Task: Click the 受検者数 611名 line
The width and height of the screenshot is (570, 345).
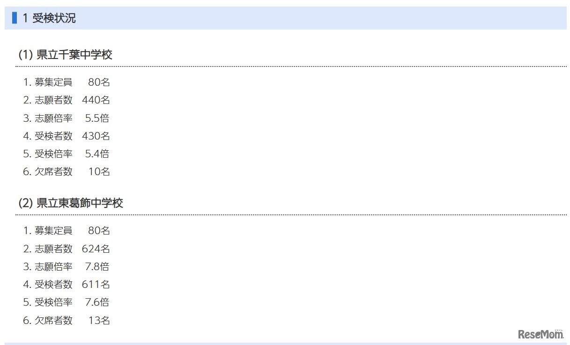Action: click(x=67, y=284)
